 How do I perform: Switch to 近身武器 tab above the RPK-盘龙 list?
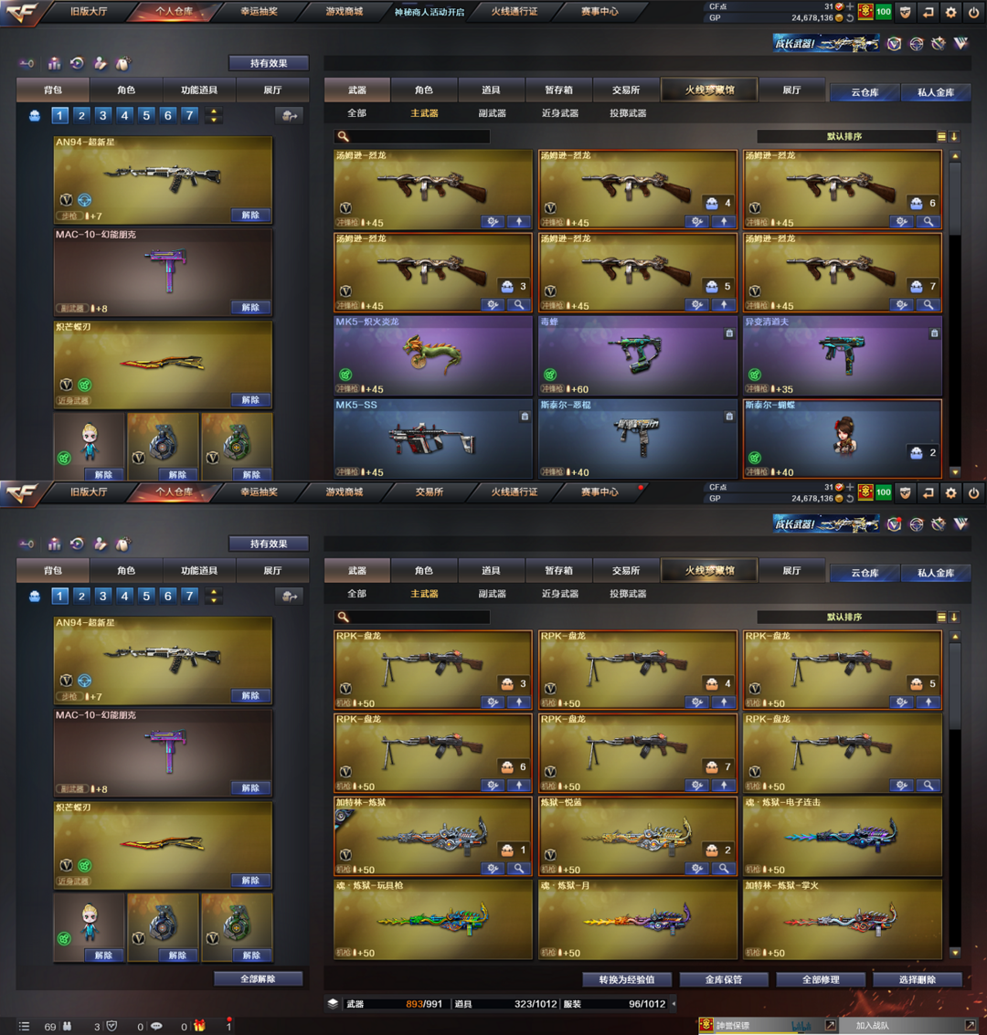coord(560,594)
